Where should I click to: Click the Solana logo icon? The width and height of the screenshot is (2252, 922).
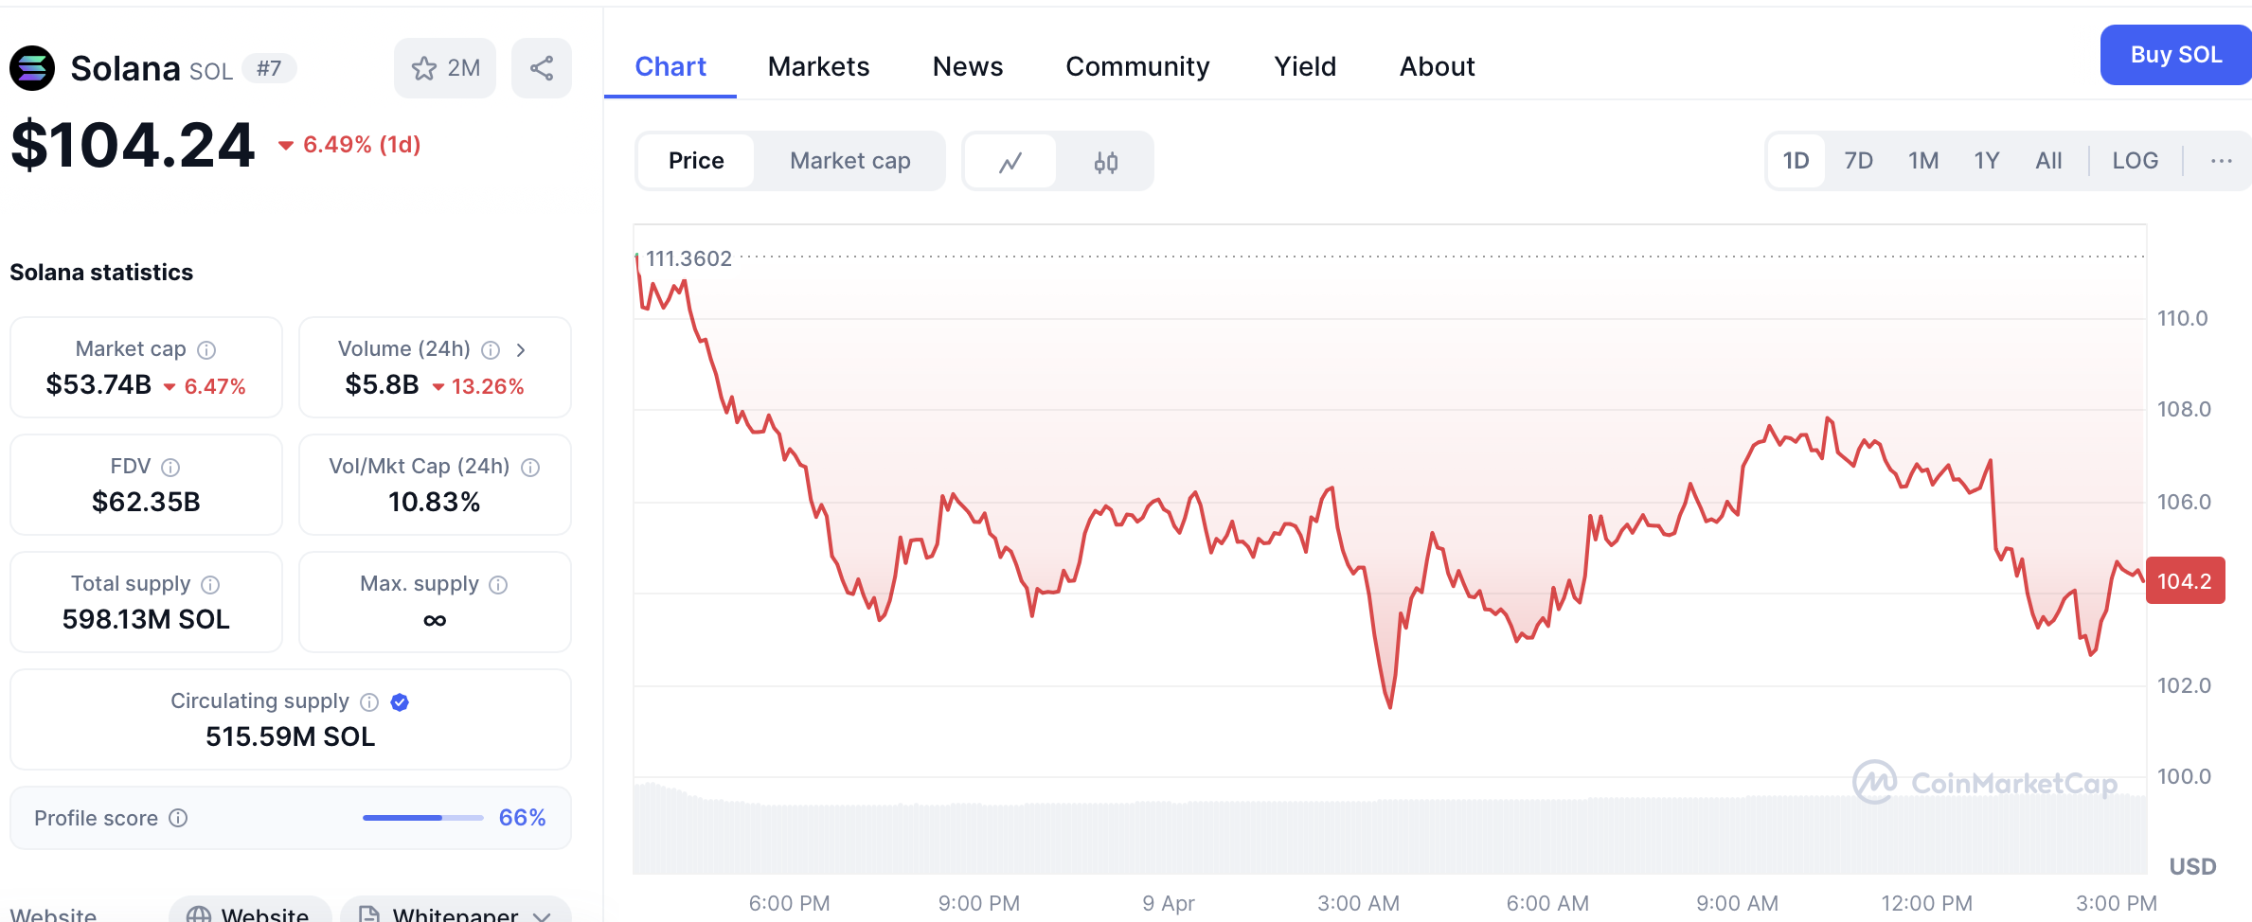coord(32,68)
